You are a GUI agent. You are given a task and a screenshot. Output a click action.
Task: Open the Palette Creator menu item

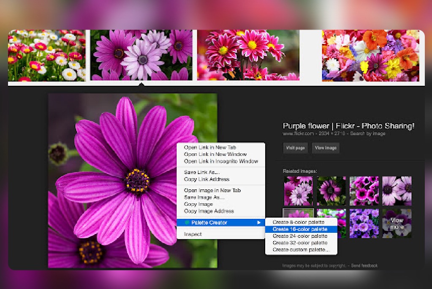(221, 222)
